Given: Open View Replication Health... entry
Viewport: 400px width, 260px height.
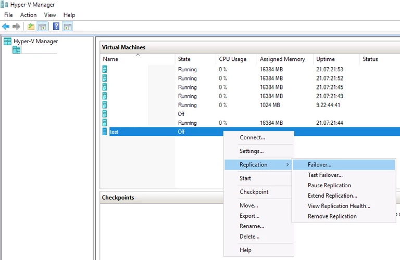Looking at the screenshot, I should coord(344,206).
